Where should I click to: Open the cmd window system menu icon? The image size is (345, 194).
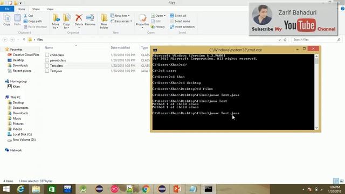click(155, 50)
